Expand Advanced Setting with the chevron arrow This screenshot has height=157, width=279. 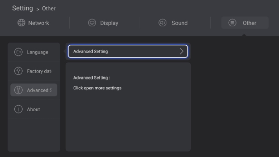coord(182,51)
